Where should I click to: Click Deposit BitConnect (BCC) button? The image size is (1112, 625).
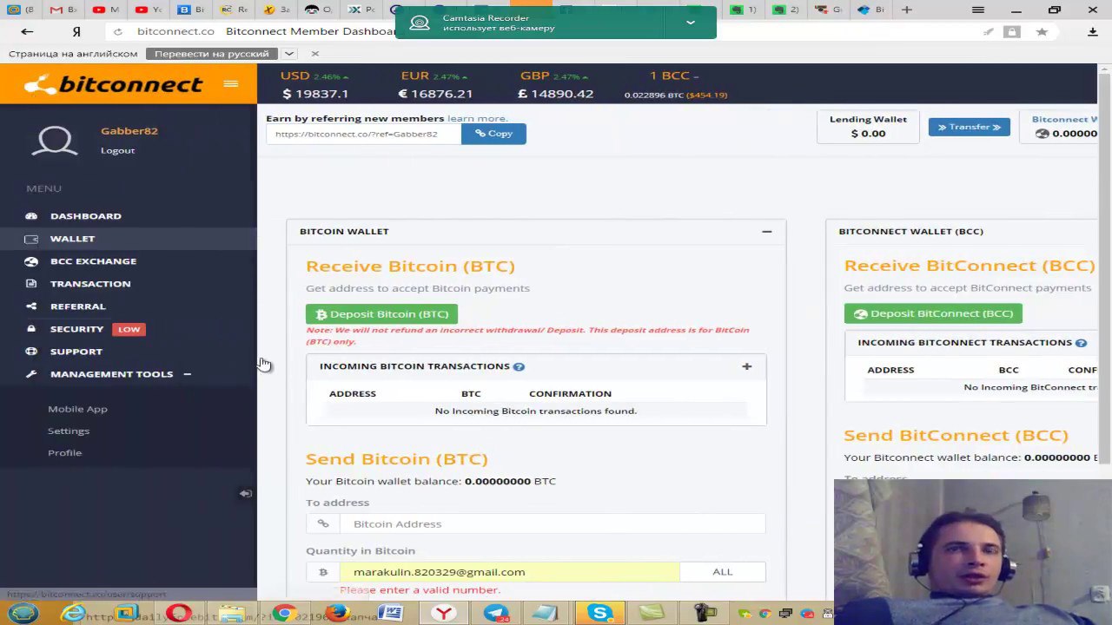tap(933, 313)
